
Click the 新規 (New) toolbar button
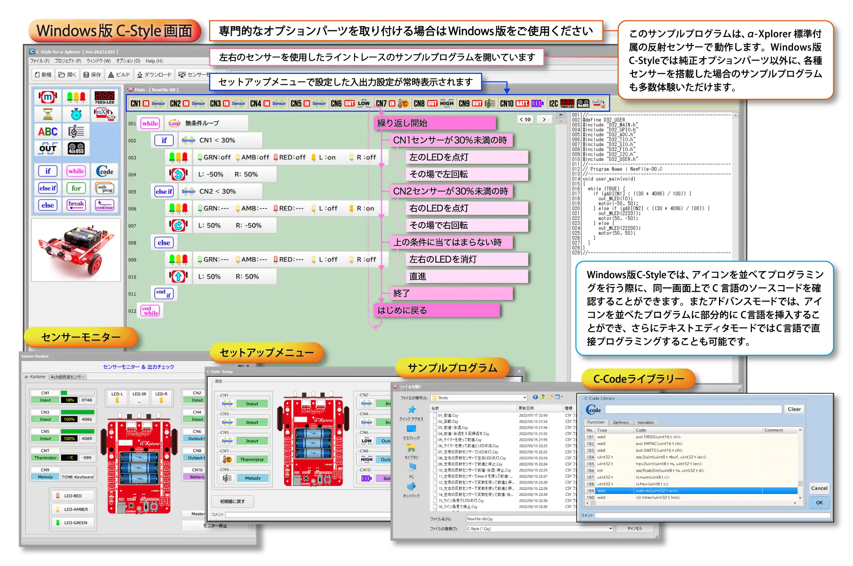click(43, 75)
